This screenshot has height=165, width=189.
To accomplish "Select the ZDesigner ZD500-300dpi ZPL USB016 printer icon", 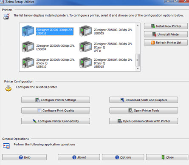I will coord(28,31).
